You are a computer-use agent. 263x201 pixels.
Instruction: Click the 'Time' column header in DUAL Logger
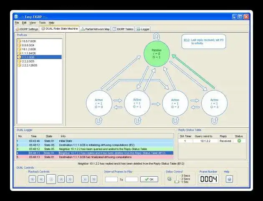pos(34,136)
